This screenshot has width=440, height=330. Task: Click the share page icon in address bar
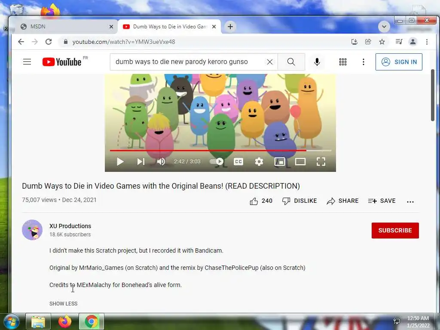(x=368, y=42)
